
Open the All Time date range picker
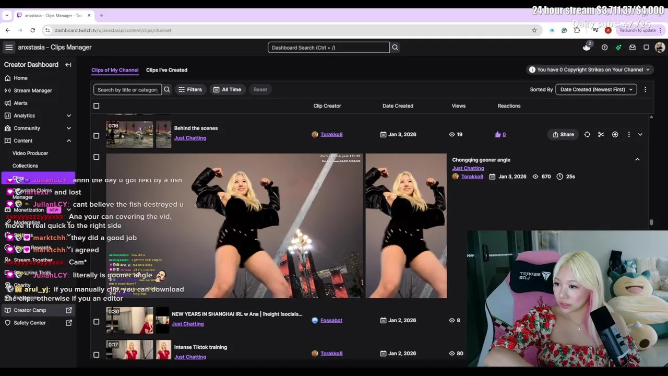227,90
